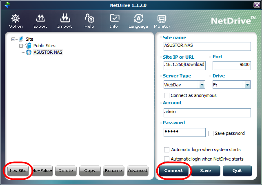Click the Account field containing admin
Screen dimensions: 262x185
[x=207, y=113]
